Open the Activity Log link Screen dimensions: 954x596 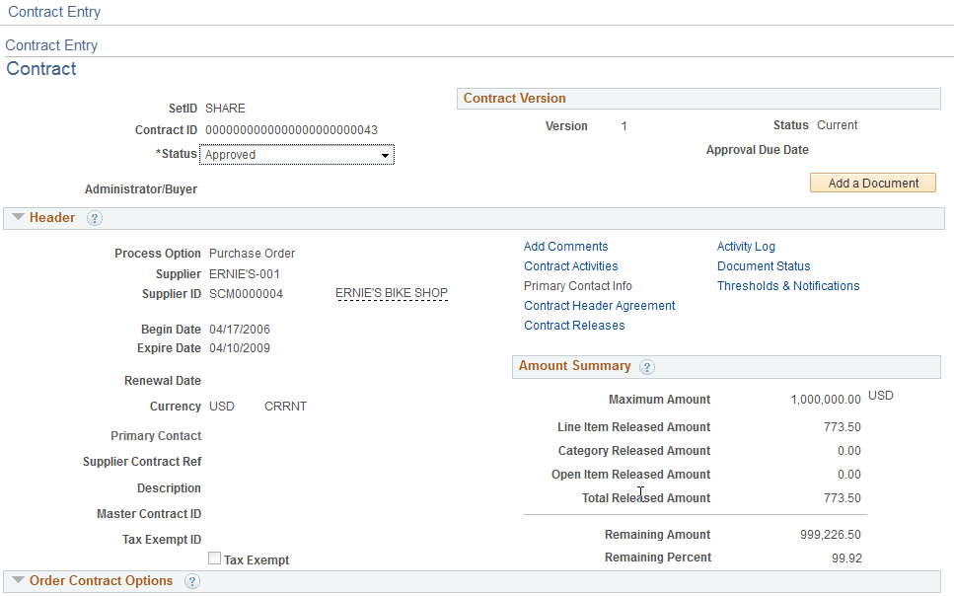click(x=746, y=247)
